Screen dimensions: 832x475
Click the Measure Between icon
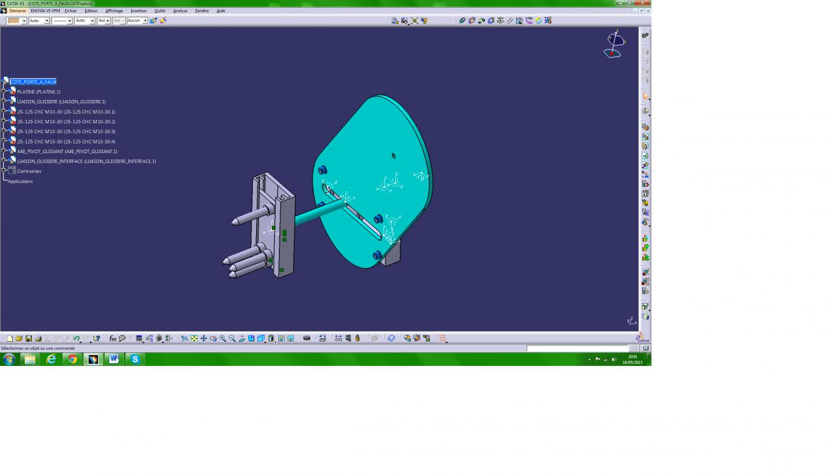pos(338,338)
